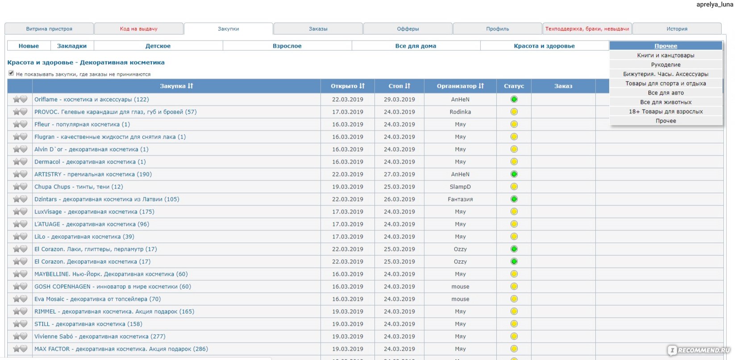Sort table by Стоп date column

(x=399, y=86)
